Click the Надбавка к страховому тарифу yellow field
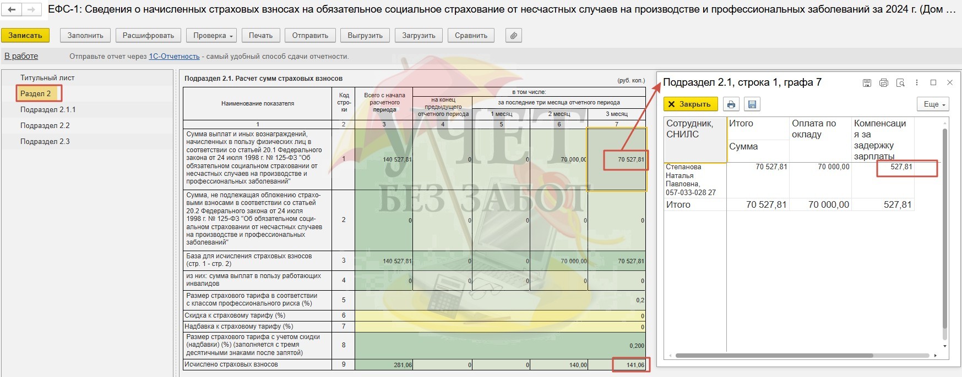The image size is (962, 377). (500, 327)
